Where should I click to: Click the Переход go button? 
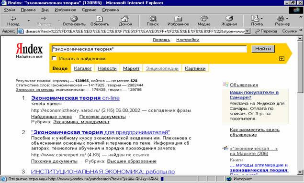(x=266, y=31)
